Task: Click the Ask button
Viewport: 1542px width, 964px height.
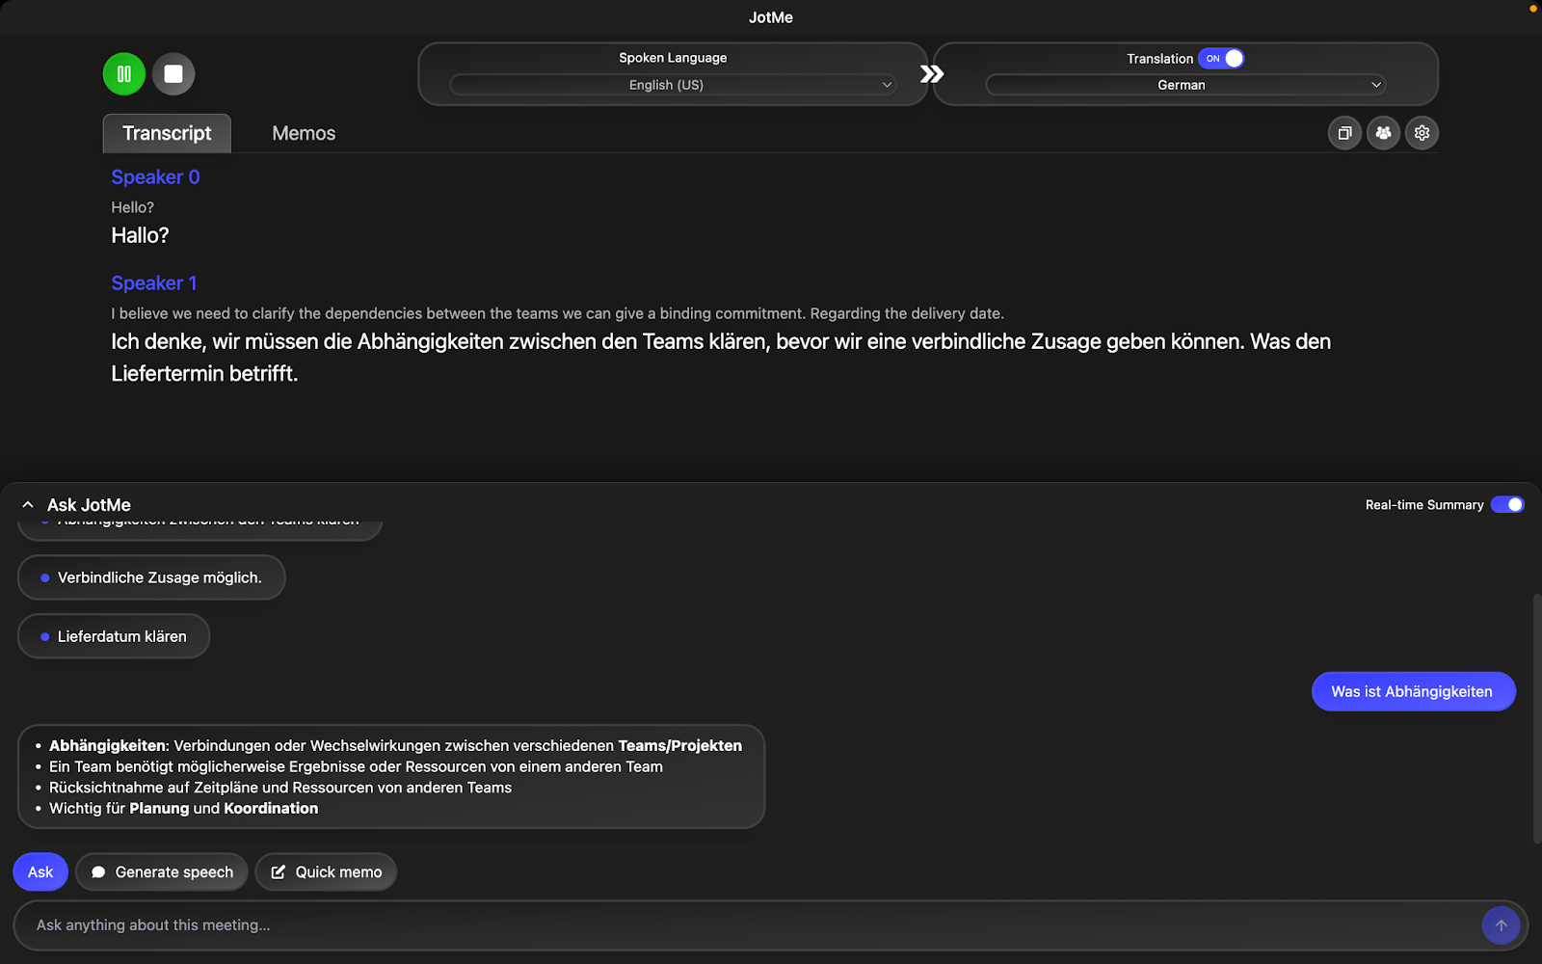Action: coord(40,871)
